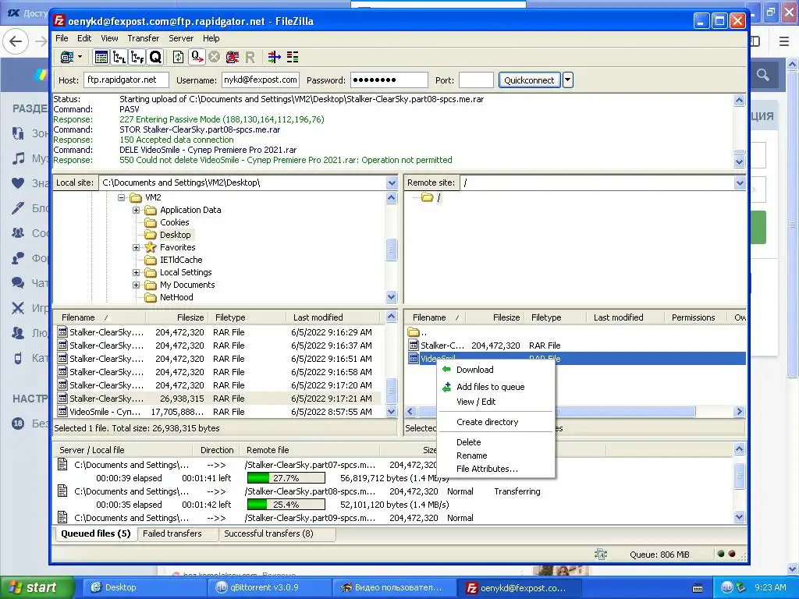Toggle remote directory tree view
Screen dimensions: 799x599
tap(137, 57)
